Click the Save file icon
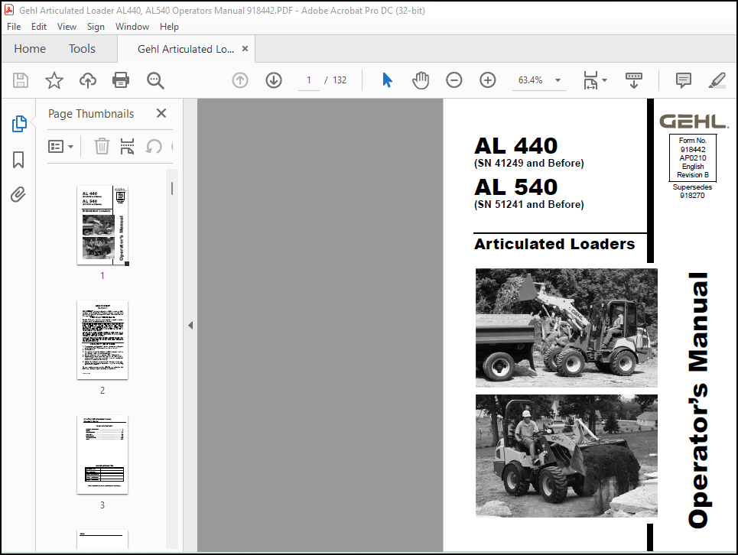738x555 pixels. click(20, 80)
